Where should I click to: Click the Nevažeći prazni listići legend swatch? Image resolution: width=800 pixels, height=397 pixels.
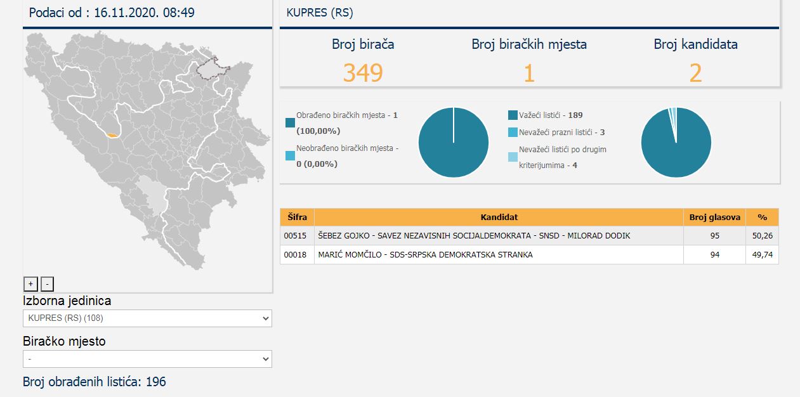(513, 133)
